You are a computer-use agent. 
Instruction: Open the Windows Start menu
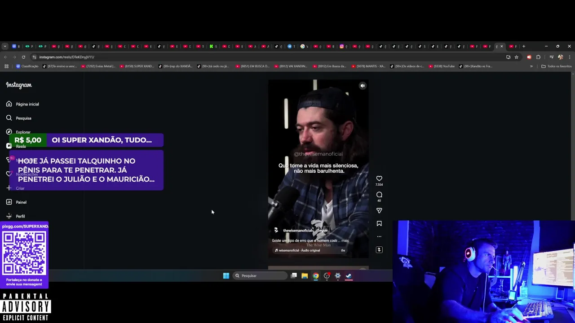pos(226,276)
